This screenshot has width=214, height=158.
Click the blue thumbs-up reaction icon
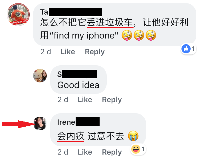tap(186, 49)
